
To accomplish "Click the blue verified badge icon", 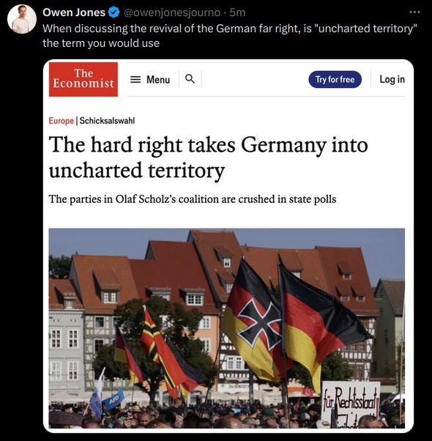I will pos(113,12).
